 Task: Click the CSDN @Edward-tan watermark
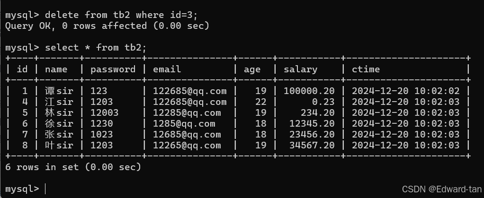point(441,189)
